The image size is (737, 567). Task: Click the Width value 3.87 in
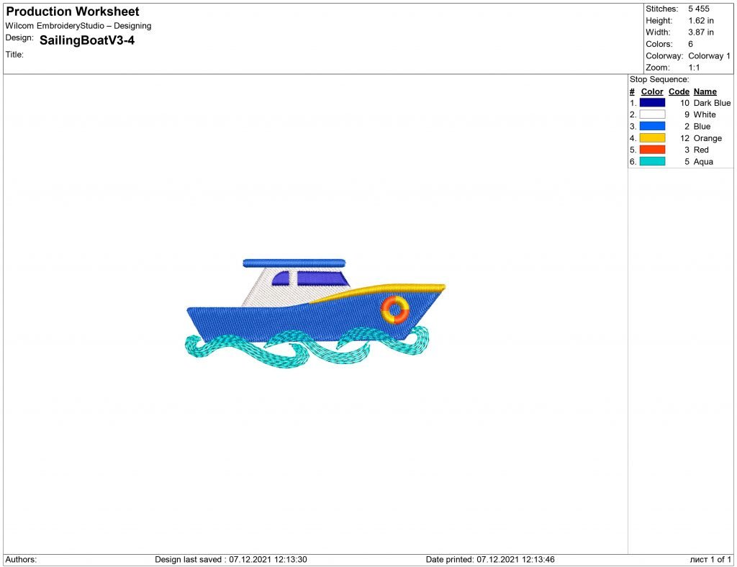(x=700, y=32)
